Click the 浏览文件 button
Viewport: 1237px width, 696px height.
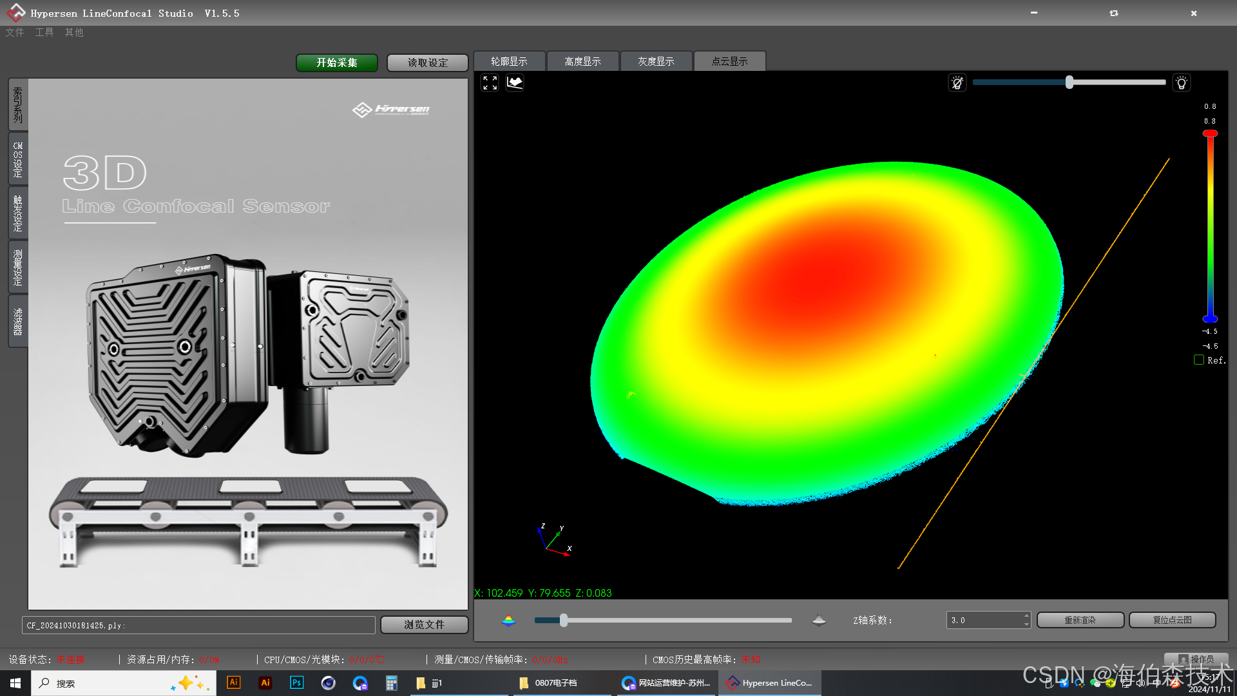coord(424,624)
